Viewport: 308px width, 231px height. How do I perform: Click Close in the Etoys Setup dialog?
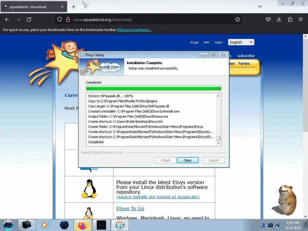188,160
